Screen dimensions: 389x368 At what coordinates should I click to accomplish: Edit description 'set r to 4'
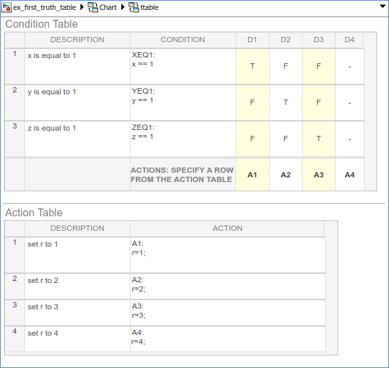coord(77,339)
